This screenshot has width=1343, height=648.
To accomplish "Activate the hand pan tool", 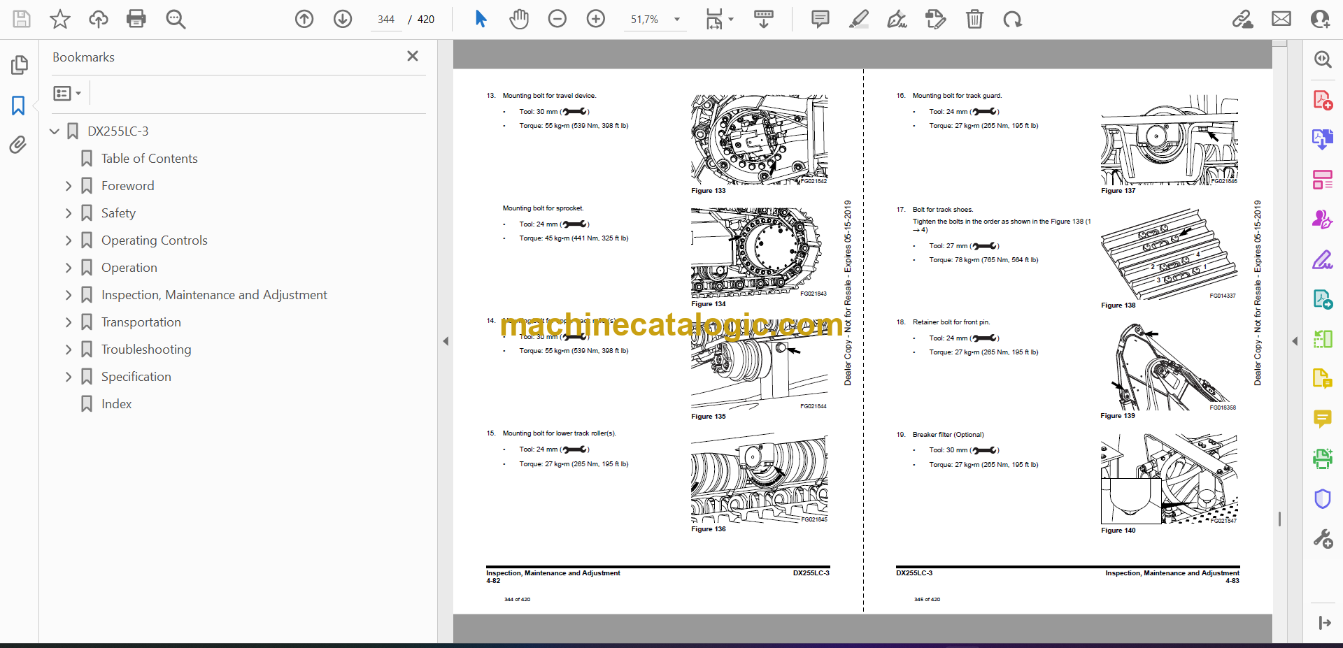I will tap(519, 19).
